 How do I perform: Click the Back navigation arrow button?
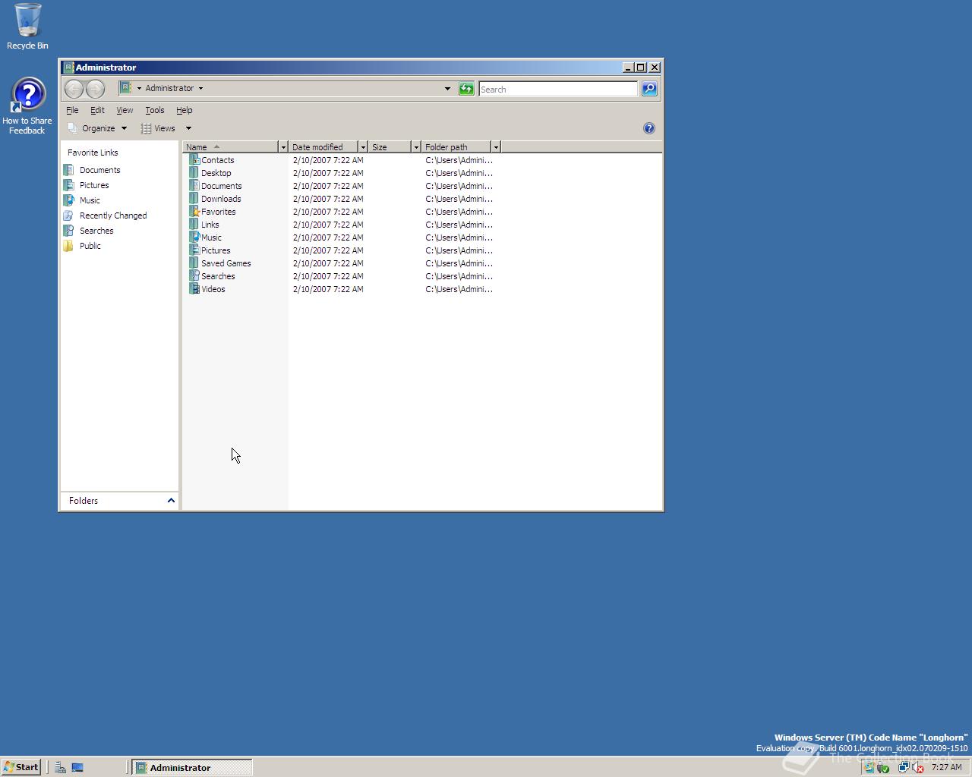pyautogui.click(x=74, y=89)
